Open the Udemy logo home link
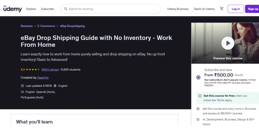Viewport: 259px width, 129px height. (12, 9)
